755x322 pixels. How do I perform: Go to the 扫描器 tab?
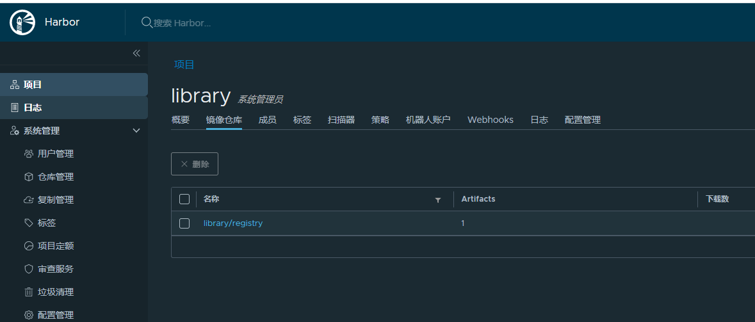coord(341,120)
